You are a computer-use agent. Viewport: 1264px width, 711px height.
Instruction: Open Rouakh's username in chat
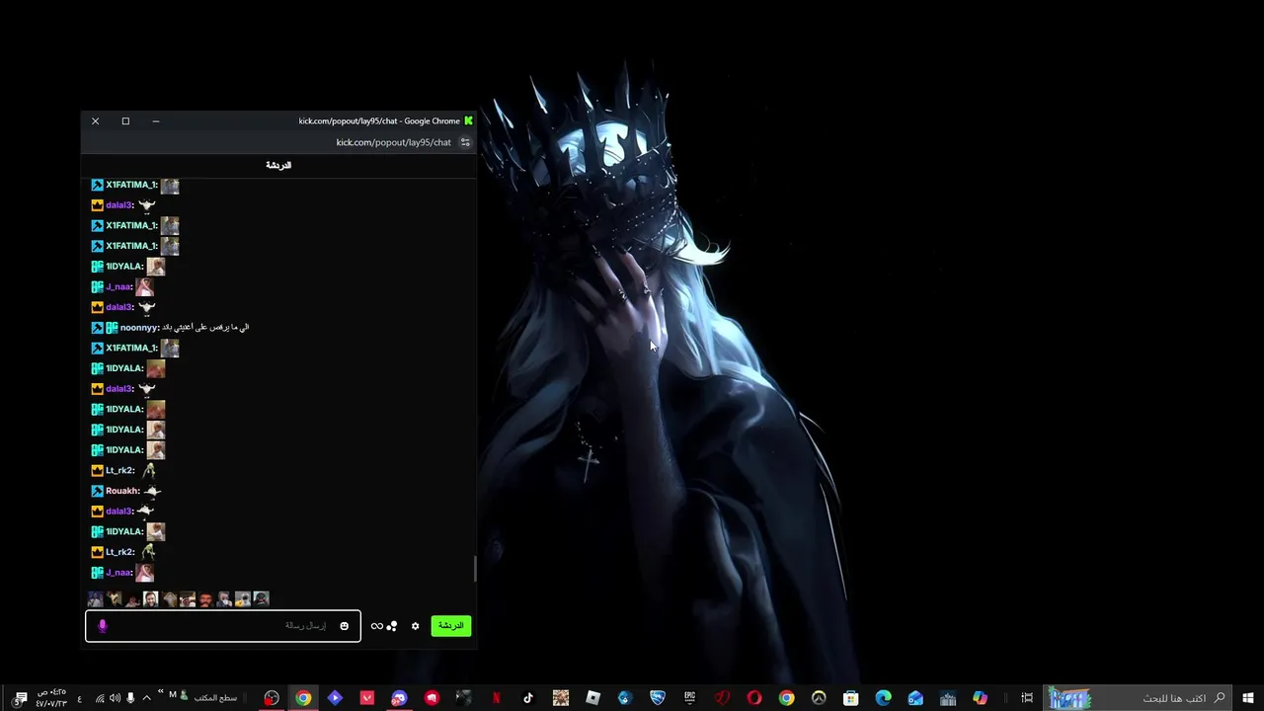tap(122, 491)
